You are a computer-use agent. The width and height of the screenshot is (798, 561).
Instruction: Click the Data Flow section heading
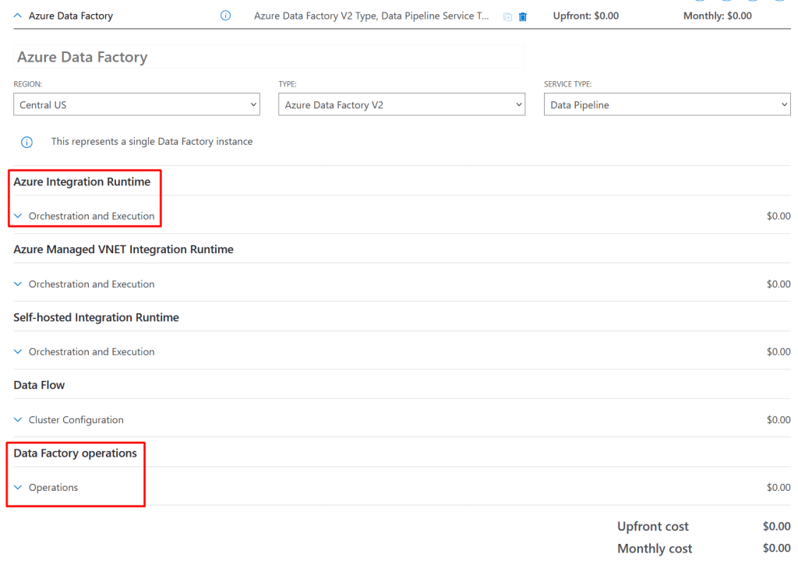pyautogui.click(x=39, y=385)
